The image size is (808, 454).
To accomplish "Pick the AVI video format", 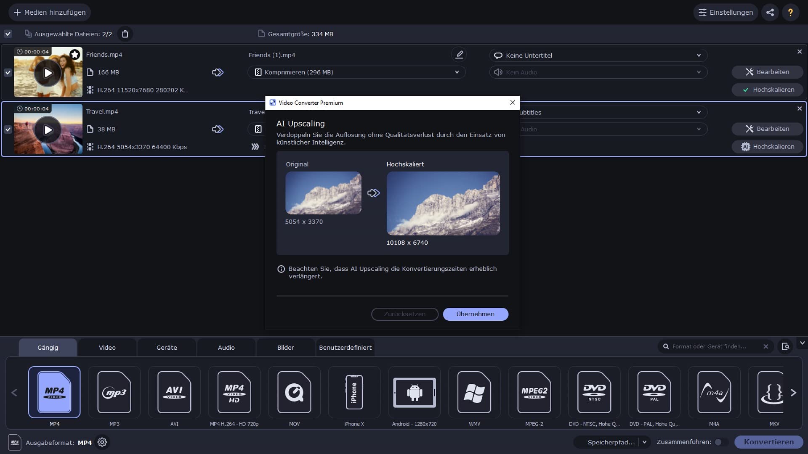I will [x=174, y=392].
